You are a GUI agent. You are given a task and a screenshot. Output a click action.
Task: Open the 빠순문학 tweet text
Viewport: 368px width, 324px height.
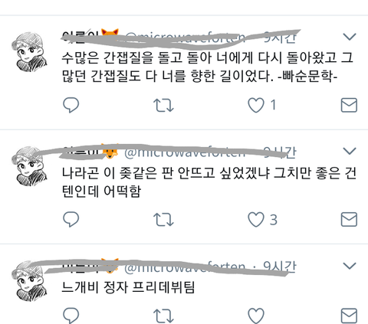point(208,67)
